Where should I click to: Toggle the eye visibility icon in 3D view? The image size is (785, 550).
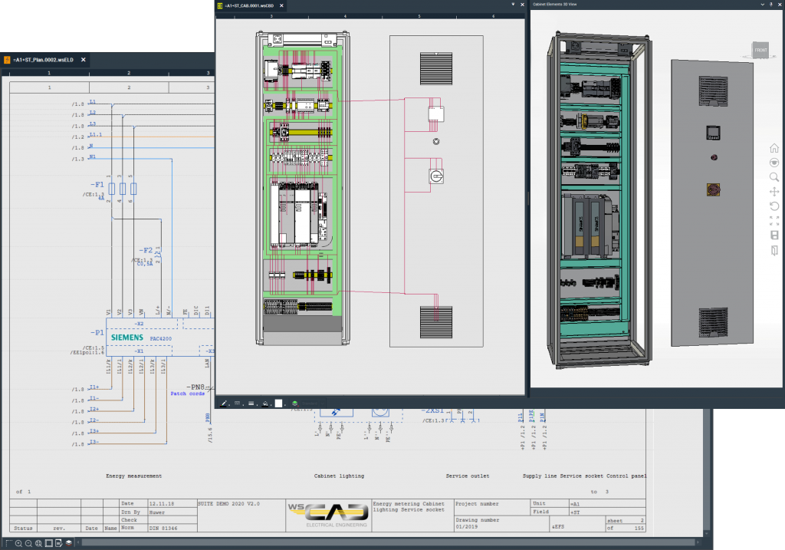click(x=774, y=163)
